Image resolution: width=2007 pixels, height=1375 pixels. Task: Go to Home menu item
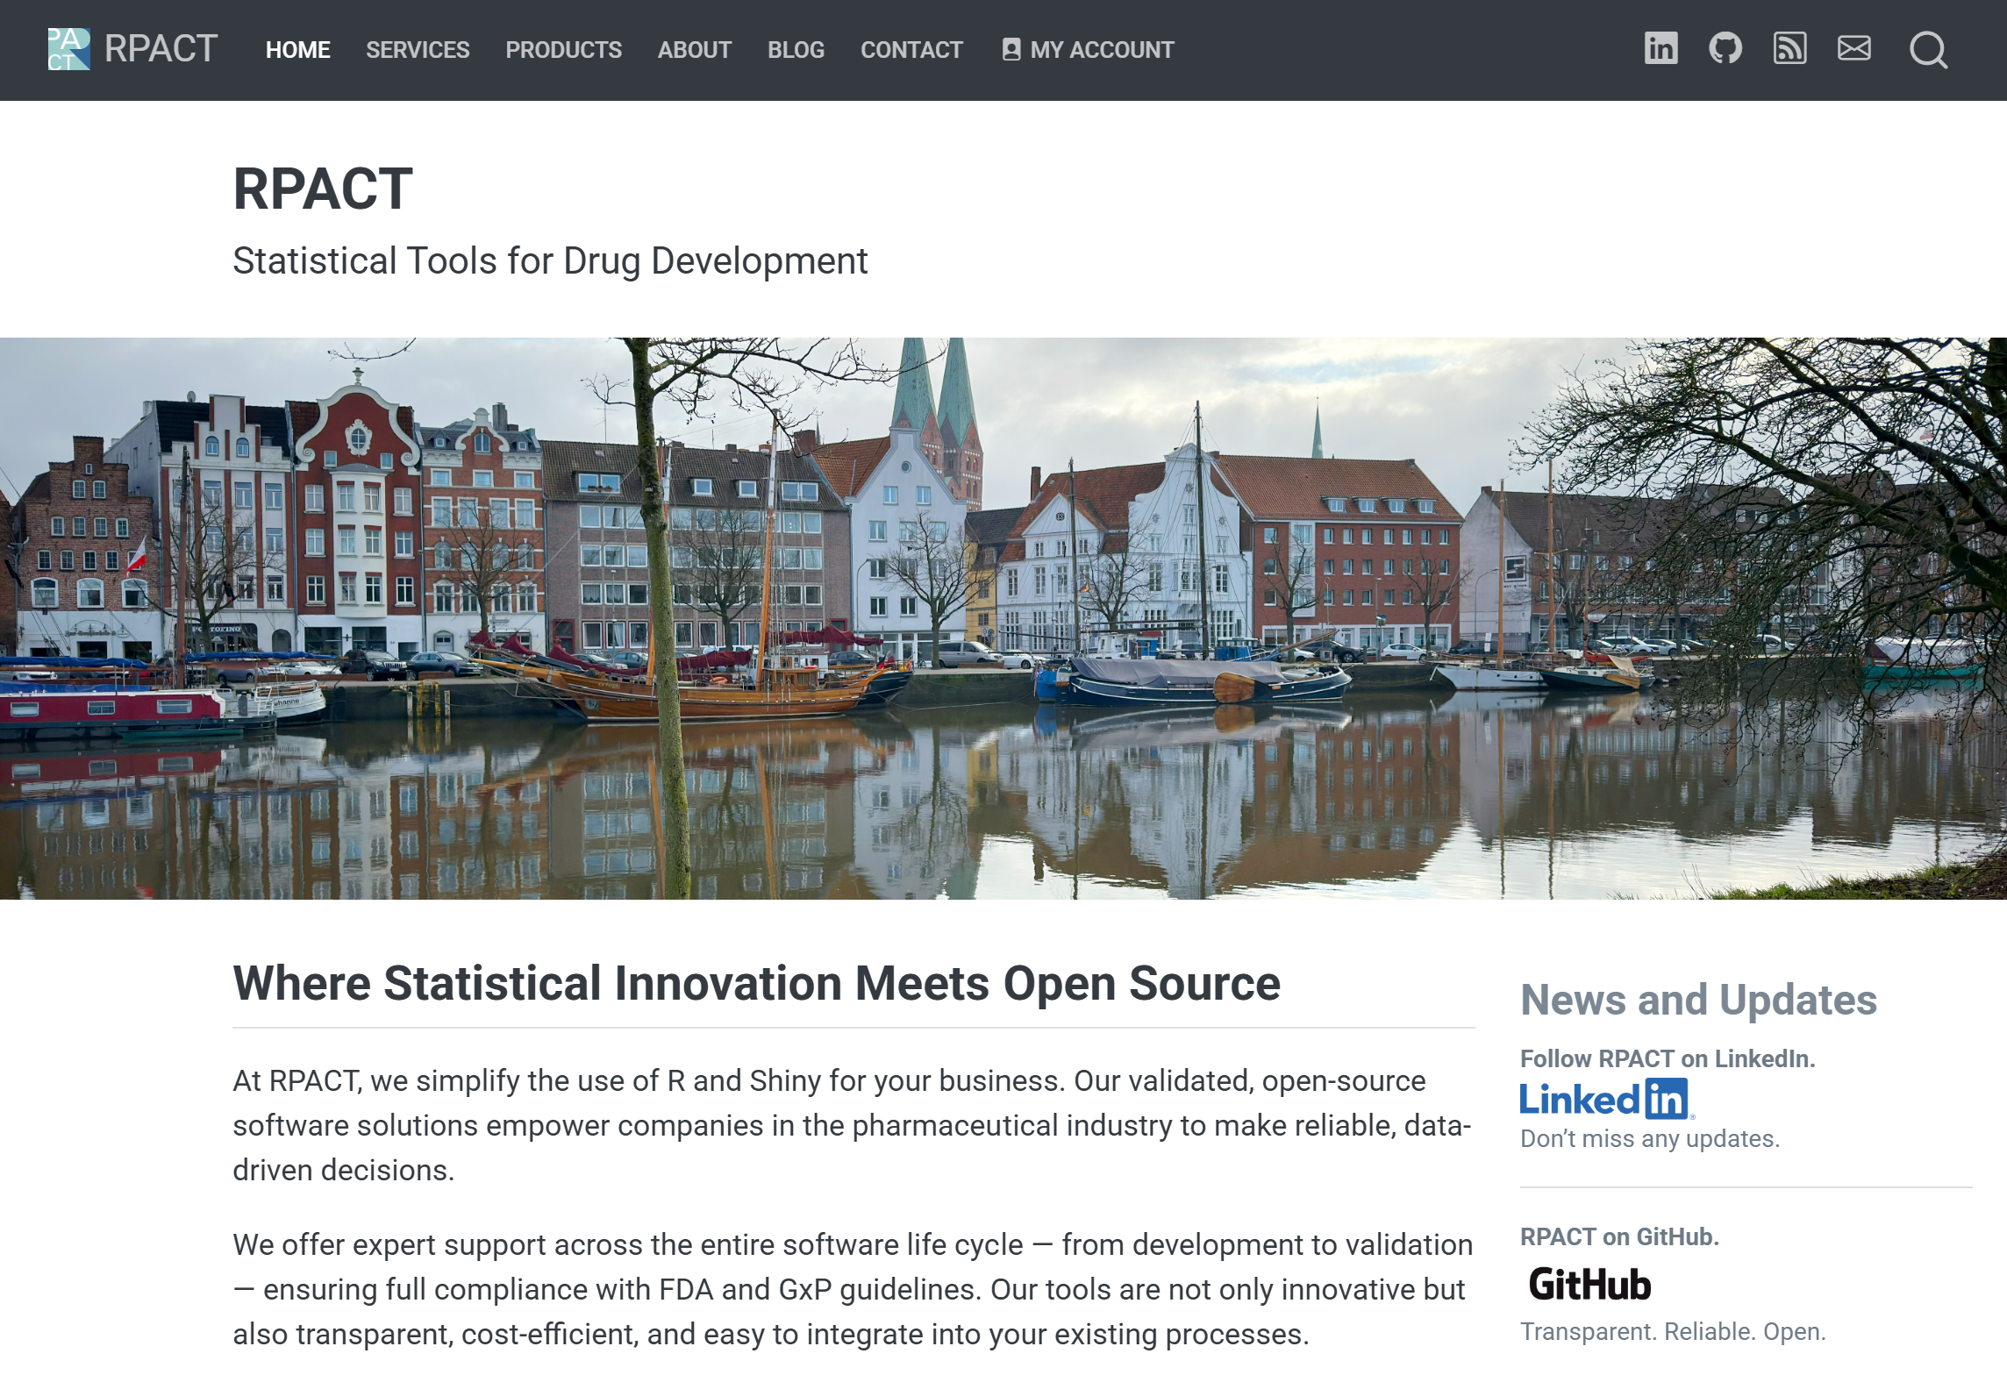(297, 50)
